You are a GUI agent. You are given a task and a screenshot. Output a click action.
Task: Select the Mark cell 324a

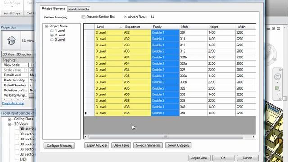[193, 63]
